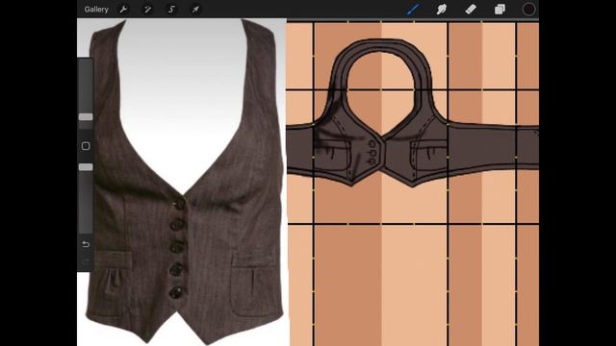This screenshot has width=616, height=346.
Task: Open the active color picker circle
Action: [x=528, y=9]
